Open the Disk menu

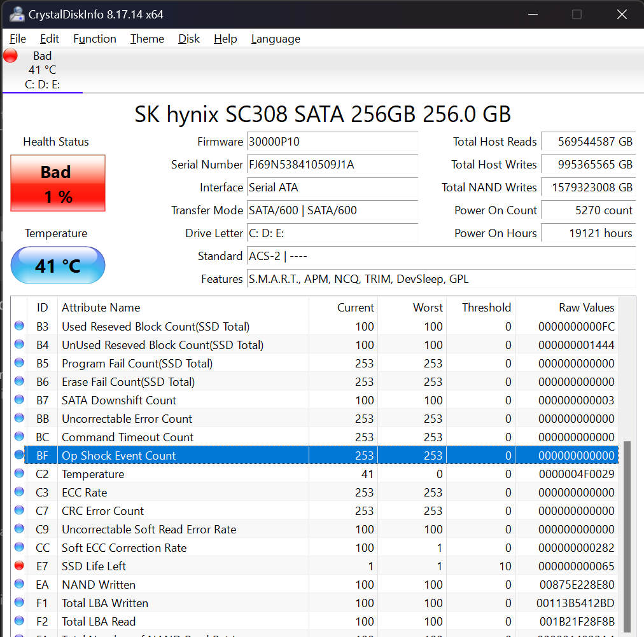(x=189, y=39)
